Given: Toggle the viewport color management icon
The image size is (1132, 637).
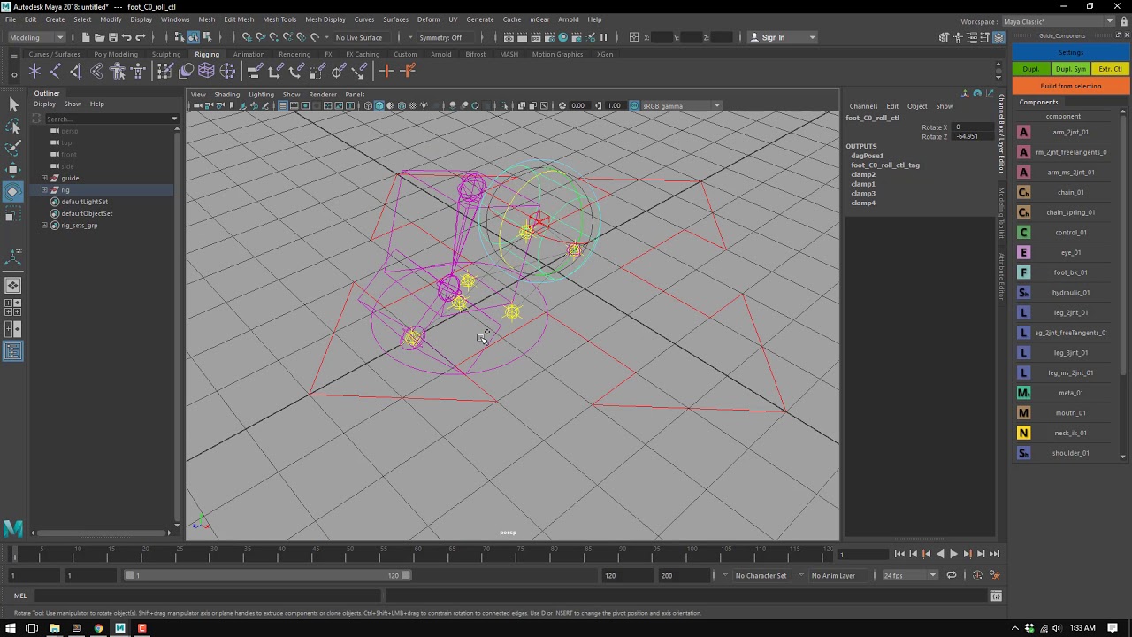Looking at the screenshot, I should pyautogui.click(x=634, y=106).
